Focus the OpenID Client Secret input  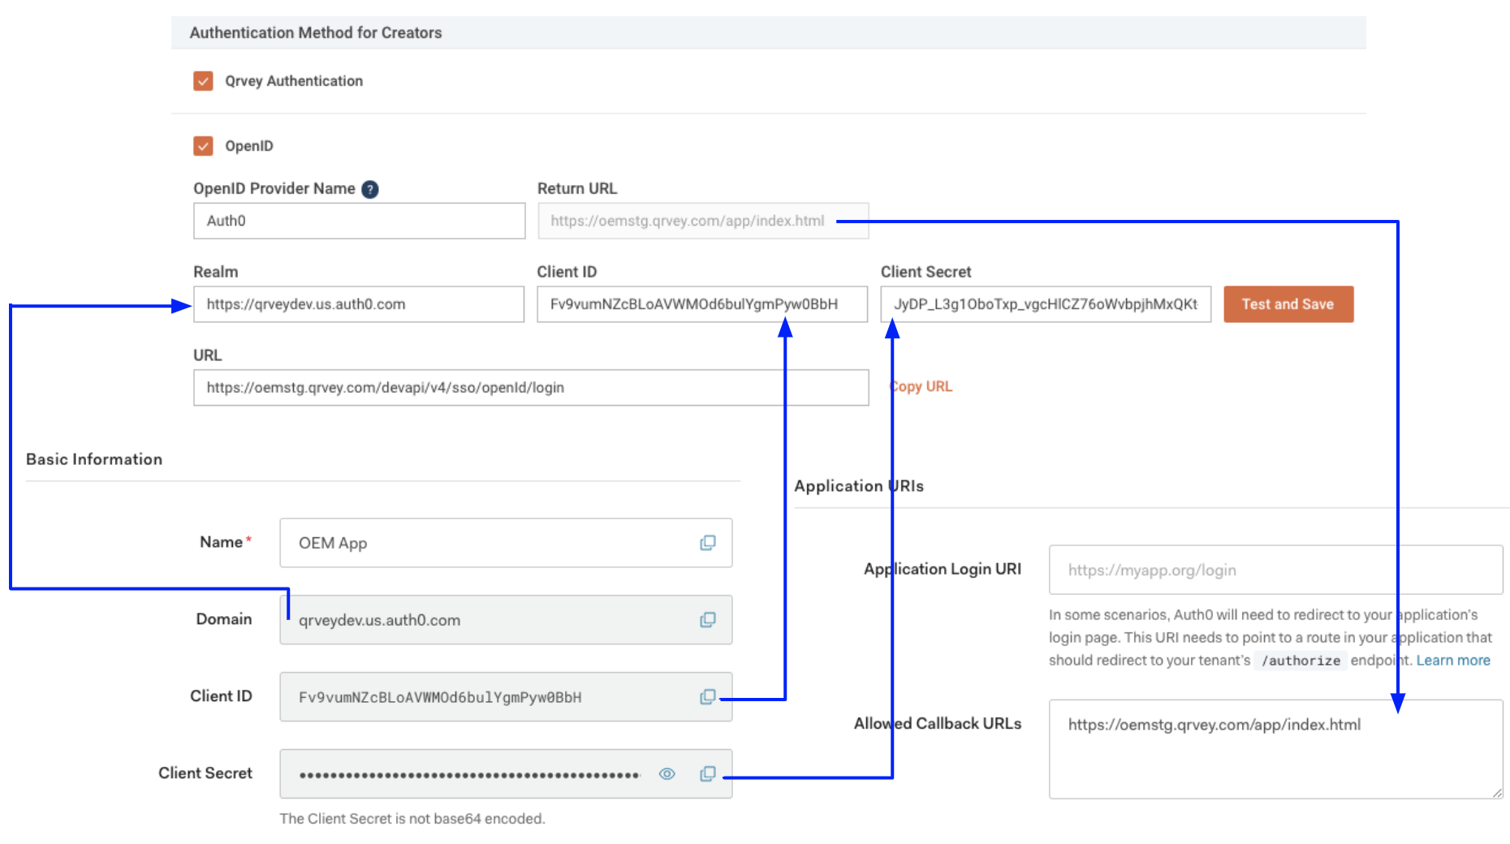(x=1046, y=304)
